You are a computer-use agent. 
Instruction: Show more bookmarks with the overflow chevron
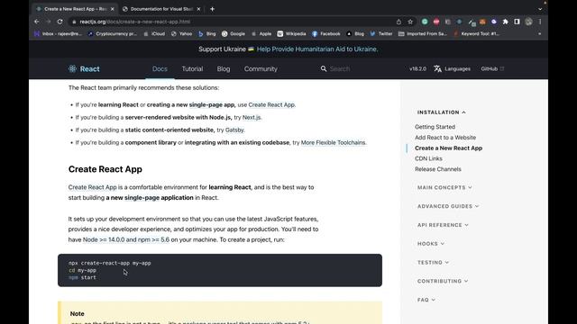[x=540, y=34]
